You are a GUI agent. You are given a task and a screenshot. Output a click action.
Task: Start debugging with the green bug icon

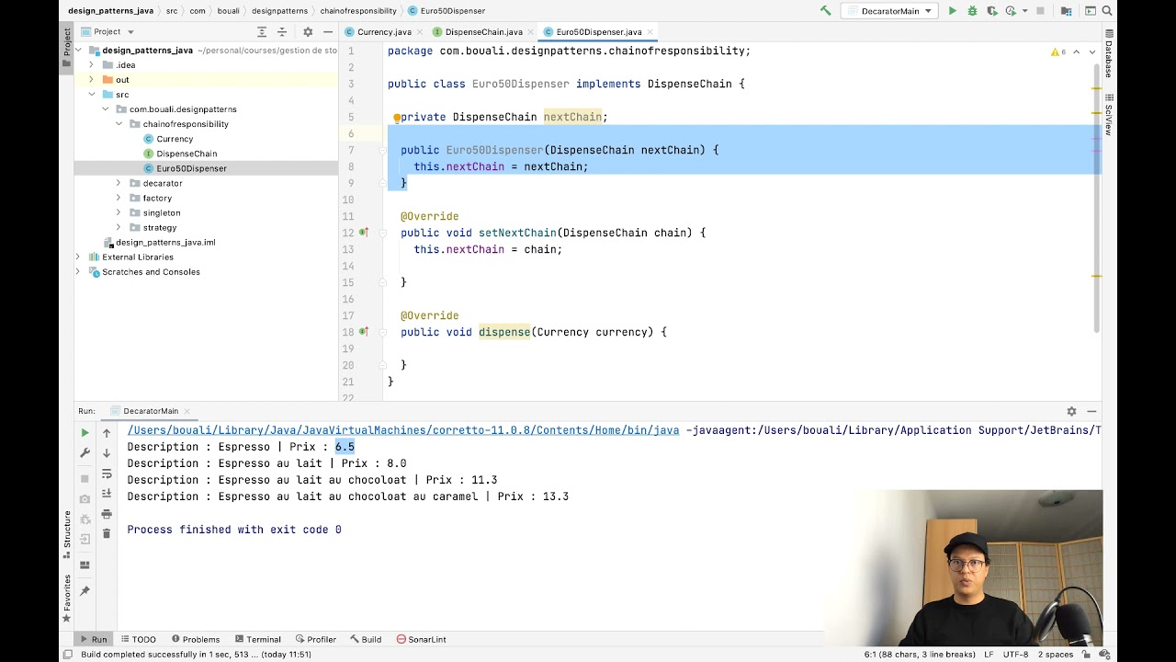pyautogui.click(x=972, y=11)
